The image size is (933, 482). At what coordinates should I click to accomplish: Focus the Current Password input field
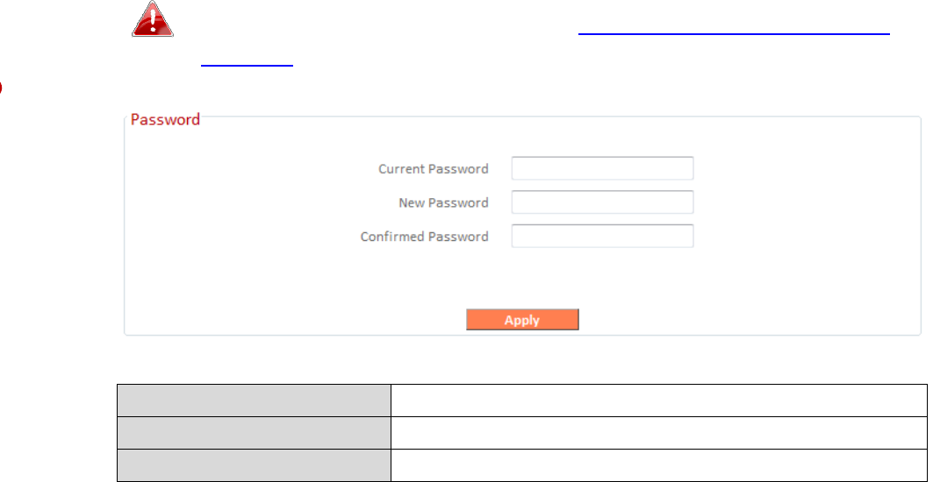coord(602,168)
